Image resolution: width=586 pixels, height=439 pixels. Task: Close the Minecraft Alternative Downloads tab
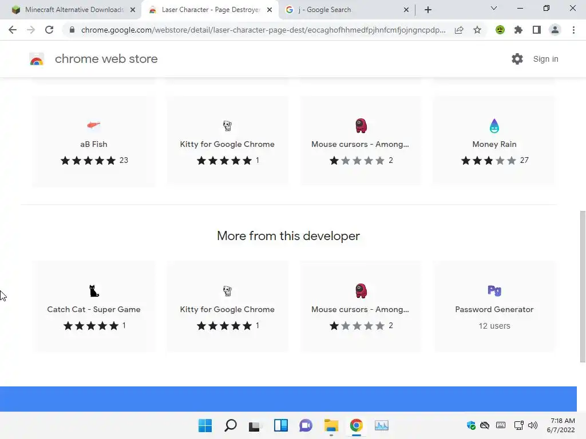click(133, 10)
